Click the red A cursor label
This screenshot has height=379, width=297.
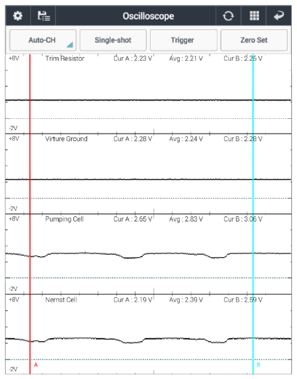[36, 365]
